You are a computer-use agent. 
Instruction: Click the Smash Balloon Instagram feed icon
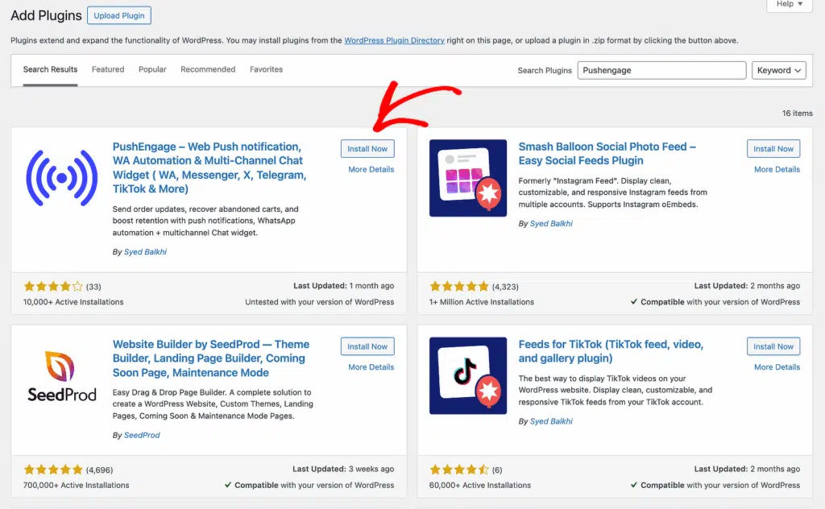[468, 178]
